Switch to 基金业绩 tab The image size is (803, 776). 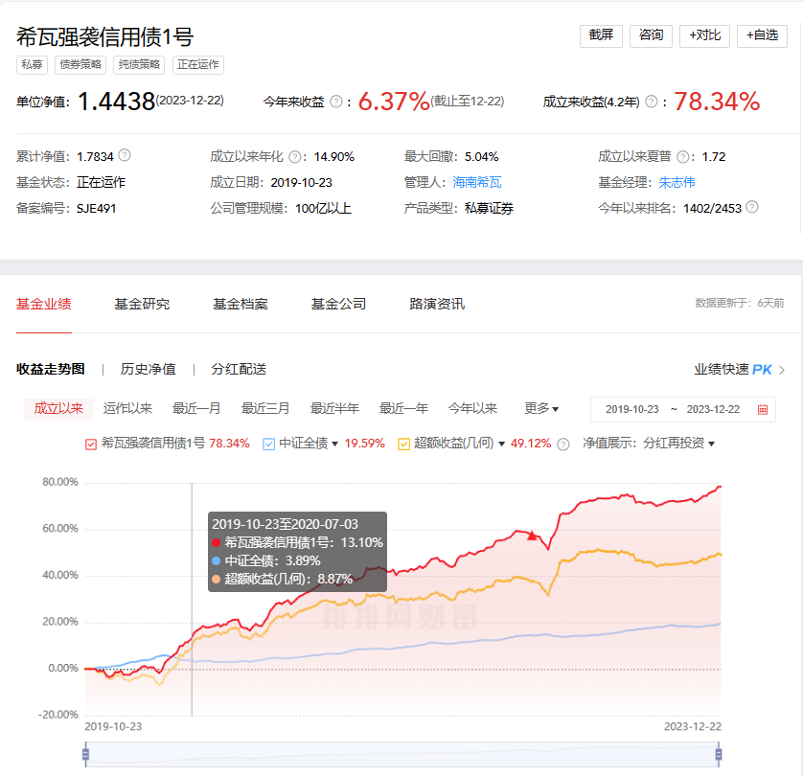pos(43,304)
